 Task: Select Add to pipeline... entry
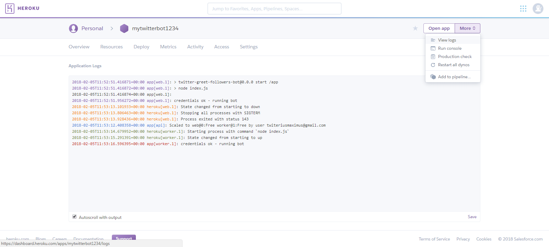(x=453, y=77)
